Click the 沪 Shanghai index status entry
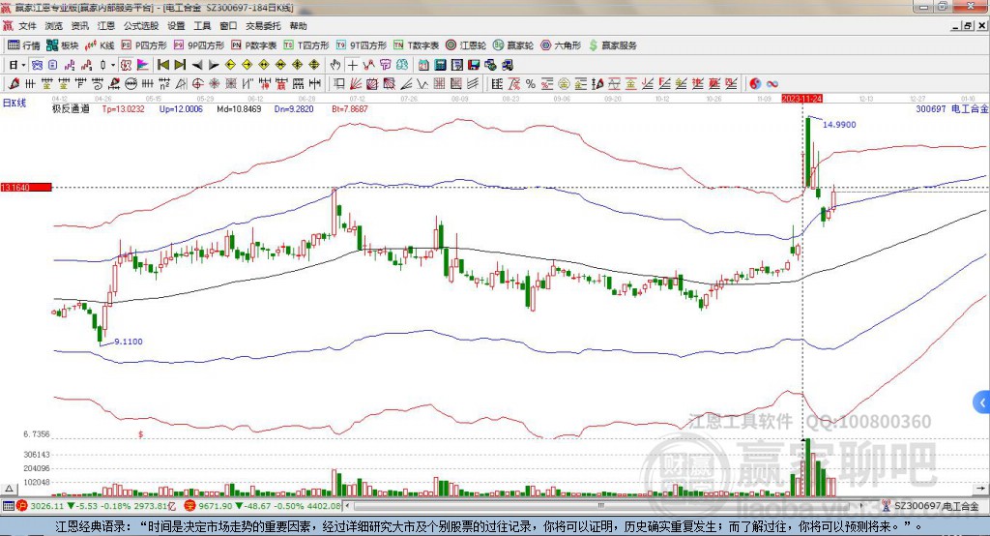The image size is (990, 536). pos(97,506)
